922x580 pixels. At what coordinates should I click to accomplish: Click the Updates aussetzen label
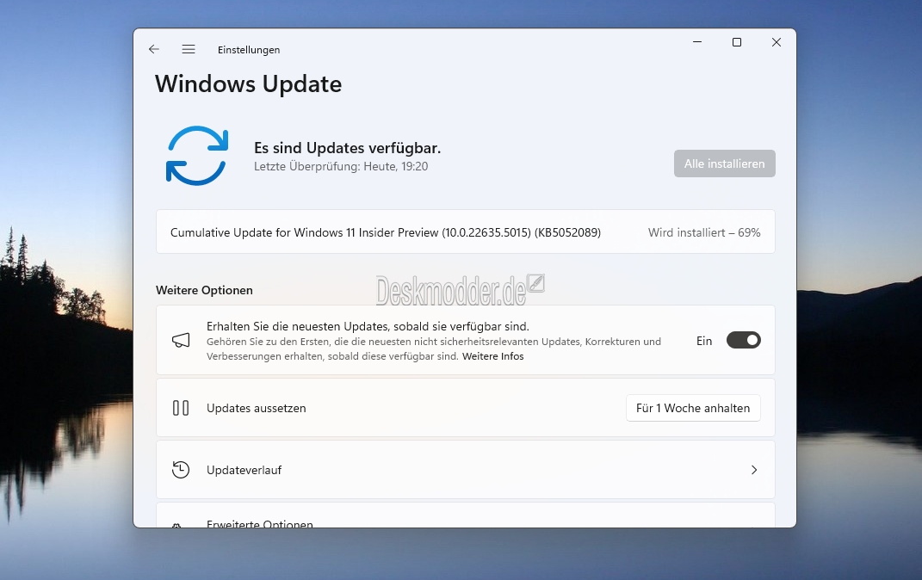pyautogui.click(x=256, y=409)
